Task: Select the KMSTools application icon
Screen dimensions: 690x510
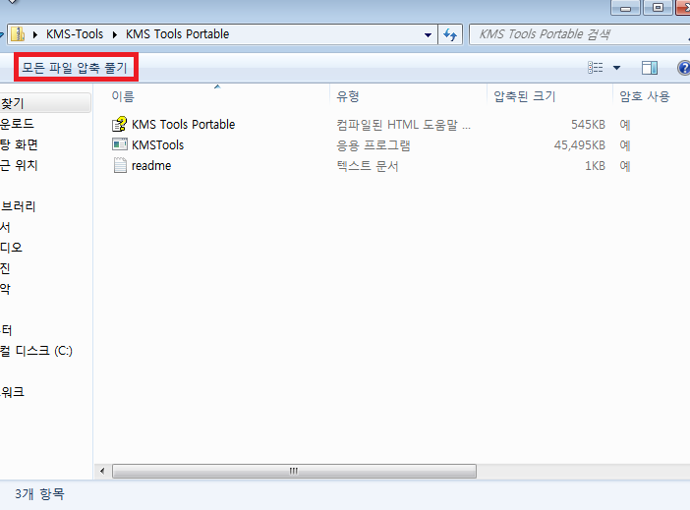Action: 120,145
